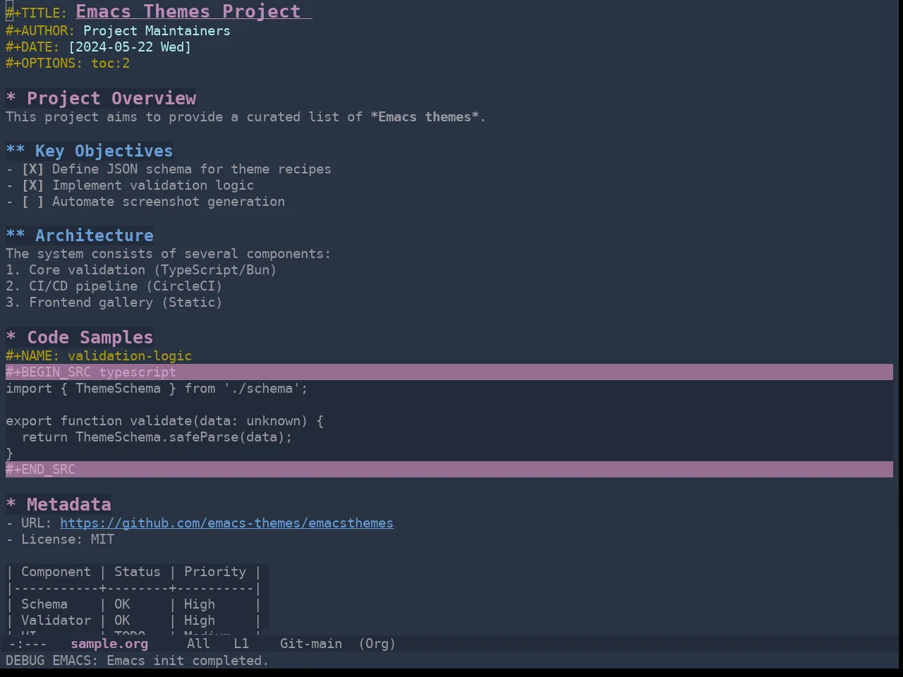Collapse the Project Overview heading

111,99
